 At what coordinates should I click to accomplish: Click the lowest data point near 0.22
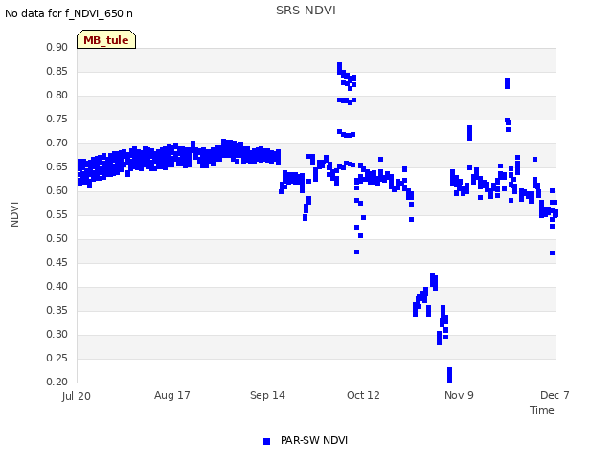click(449, 375)
